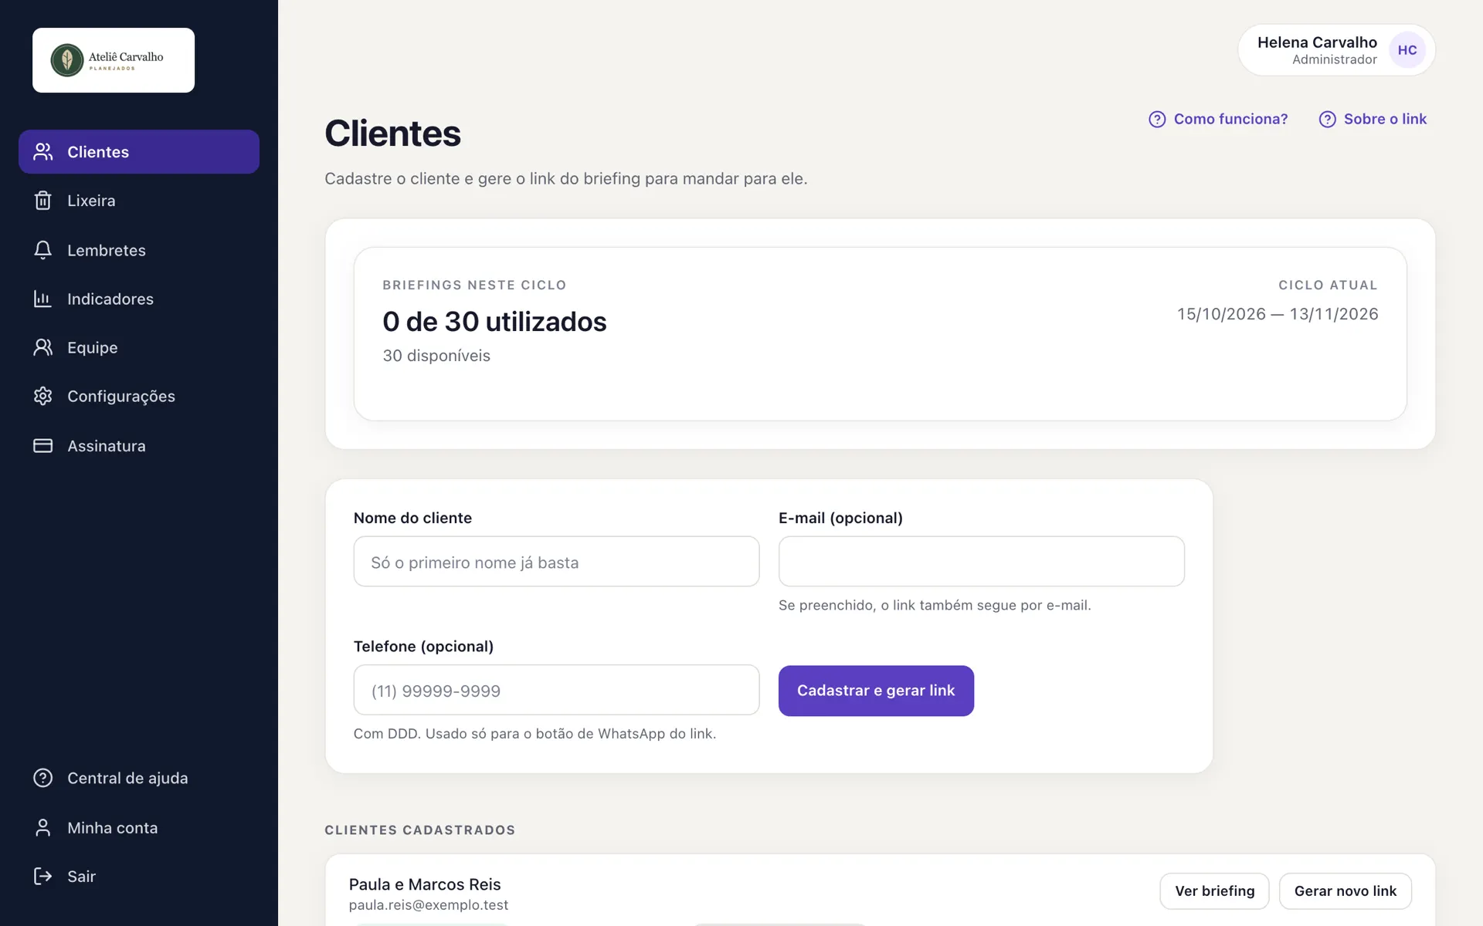
Task: Open the Clientes menu item
Action: pyautogui.click(x=139, y=152)
